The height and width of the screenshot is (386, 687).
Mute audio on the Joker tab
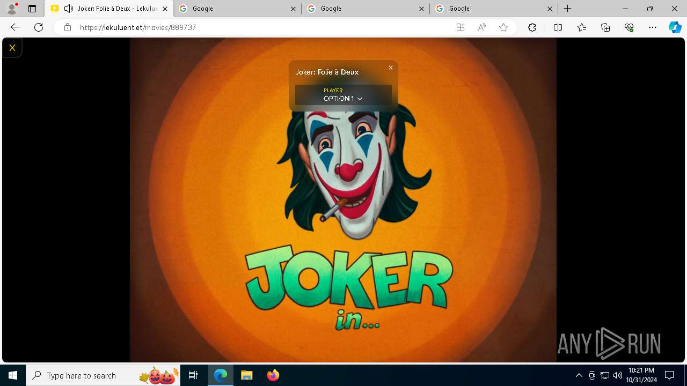69,9
